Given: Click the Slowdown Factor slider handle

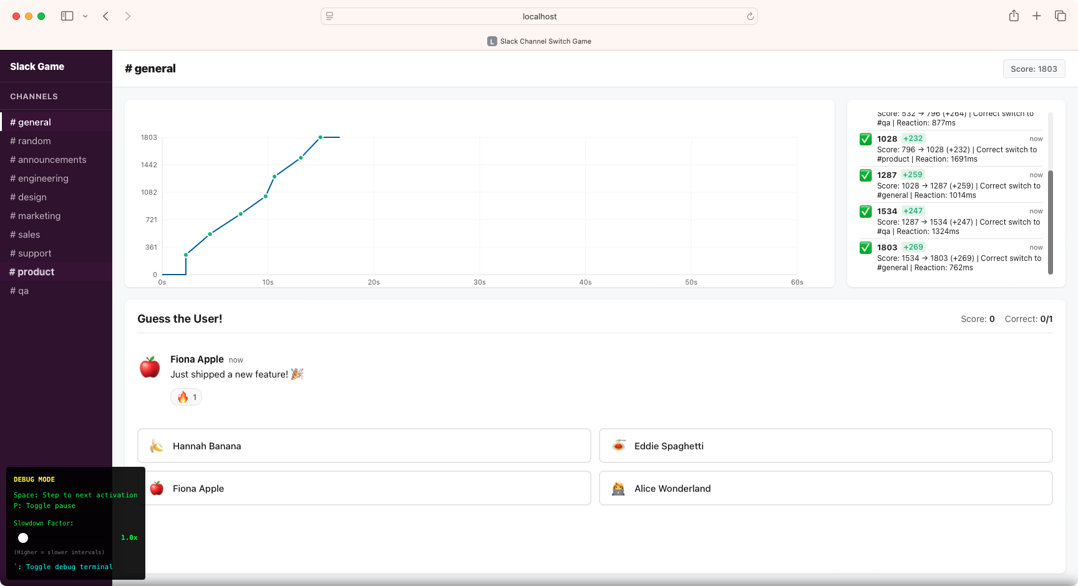Looking at the screenshot, I should click(23, 538).
